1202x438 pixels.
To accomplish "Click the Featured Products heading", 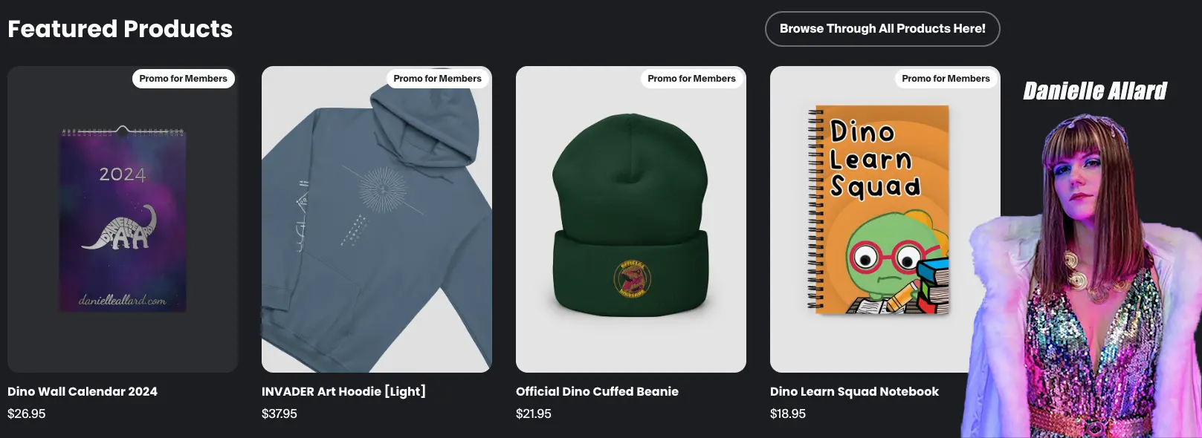I will 120,28.
